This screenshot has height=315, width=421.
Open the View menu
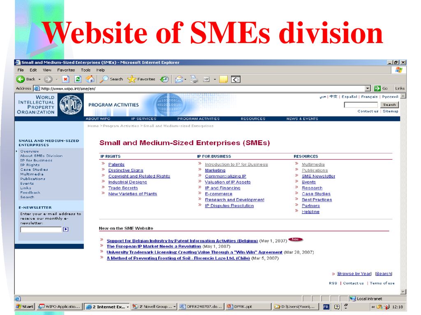click(47, 70)
